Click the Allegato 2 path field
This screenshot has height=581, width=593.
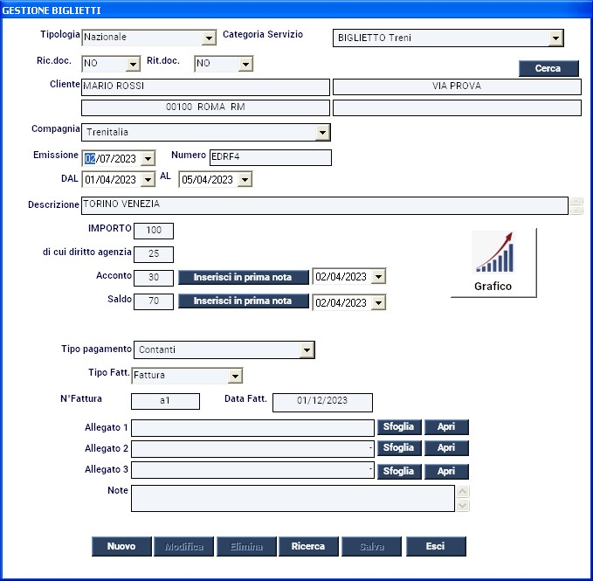(252, 448)
